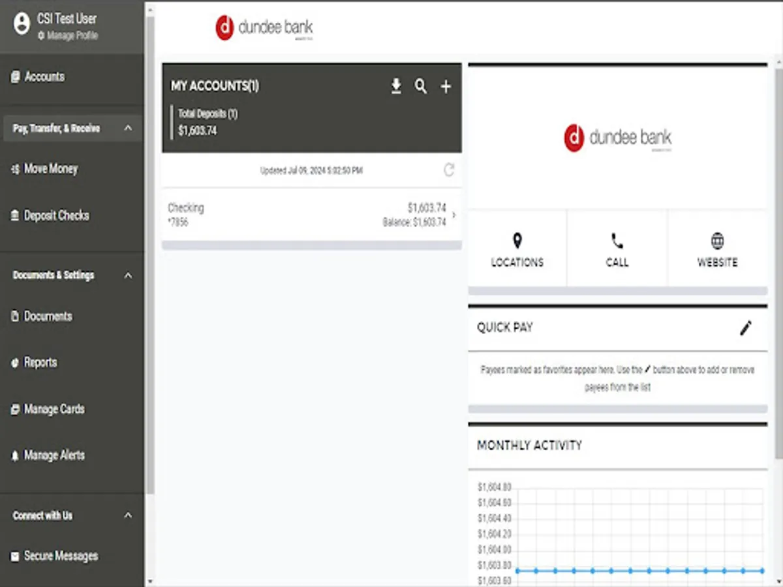
Task: Collapse the Connect with Us section
Action: click(128, 515)
